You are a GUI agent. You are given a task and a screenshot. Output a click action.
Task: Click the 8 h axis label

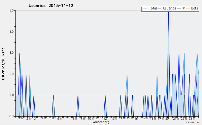[x=75, y=118]
